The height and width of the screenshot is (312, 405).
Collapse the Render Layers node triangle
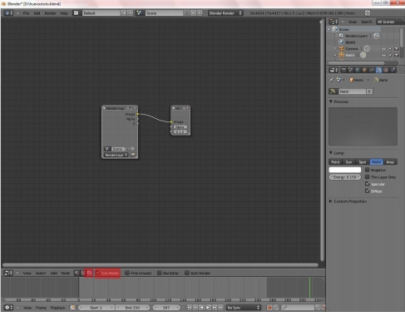(x=104, y=108)
